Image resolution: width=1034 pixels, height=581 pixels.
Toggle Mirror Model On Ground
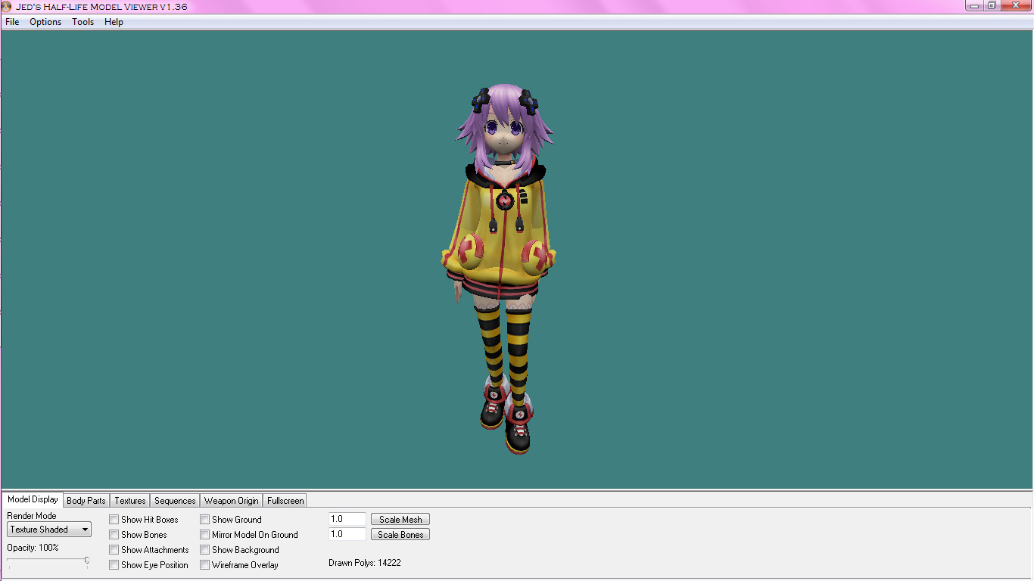204,535
